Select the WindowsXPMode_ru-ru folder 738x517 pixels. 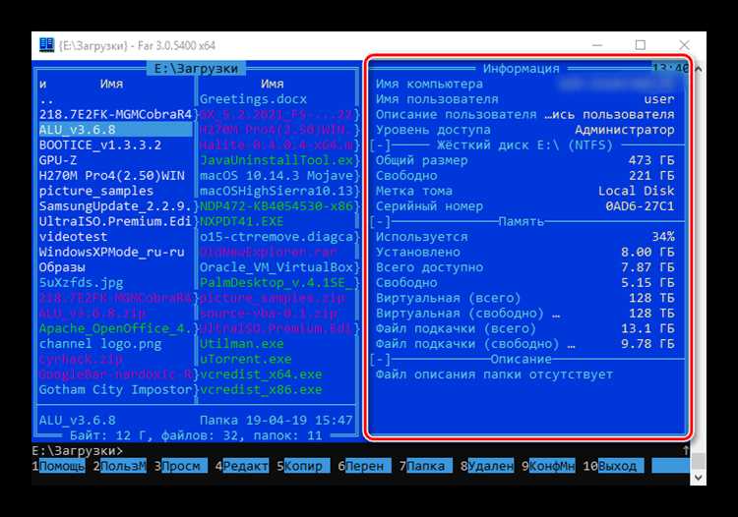point(112,252)
